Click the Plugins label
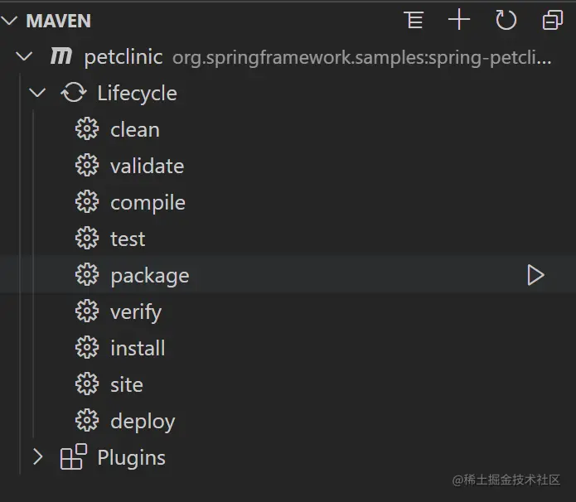This screenshot has height=502, width=576. 131,459
